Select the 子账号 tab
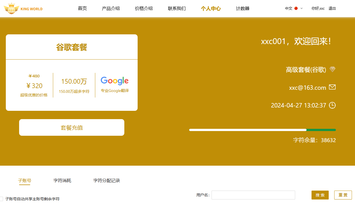 click(25, 180)
